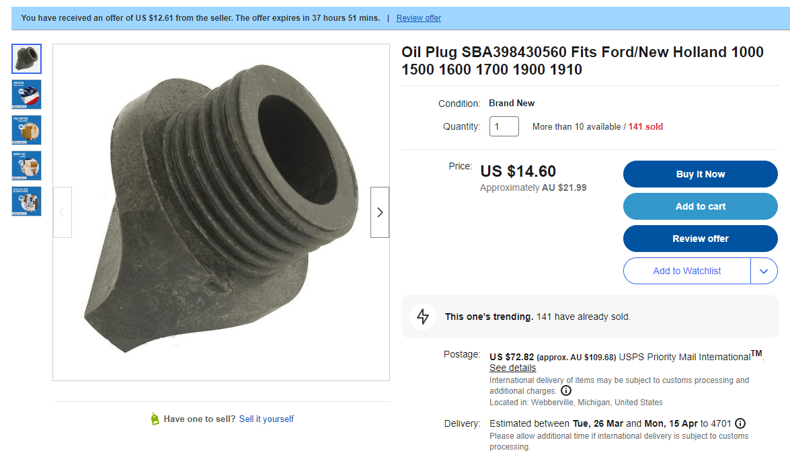790x461 pixels.
Task: Click the 141 sold link
Action: (645, 126)
